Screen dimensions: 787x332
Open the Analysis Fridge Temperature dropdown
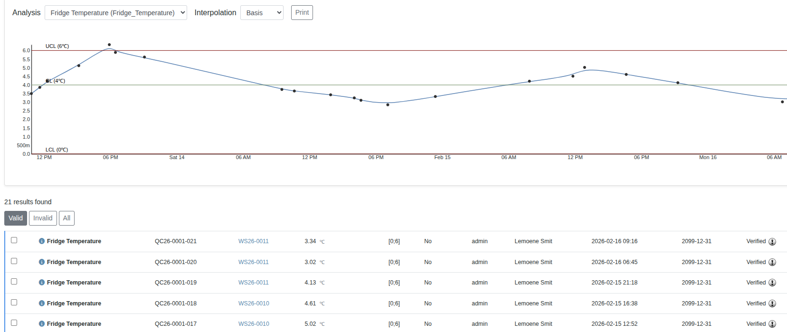point(115,13)
